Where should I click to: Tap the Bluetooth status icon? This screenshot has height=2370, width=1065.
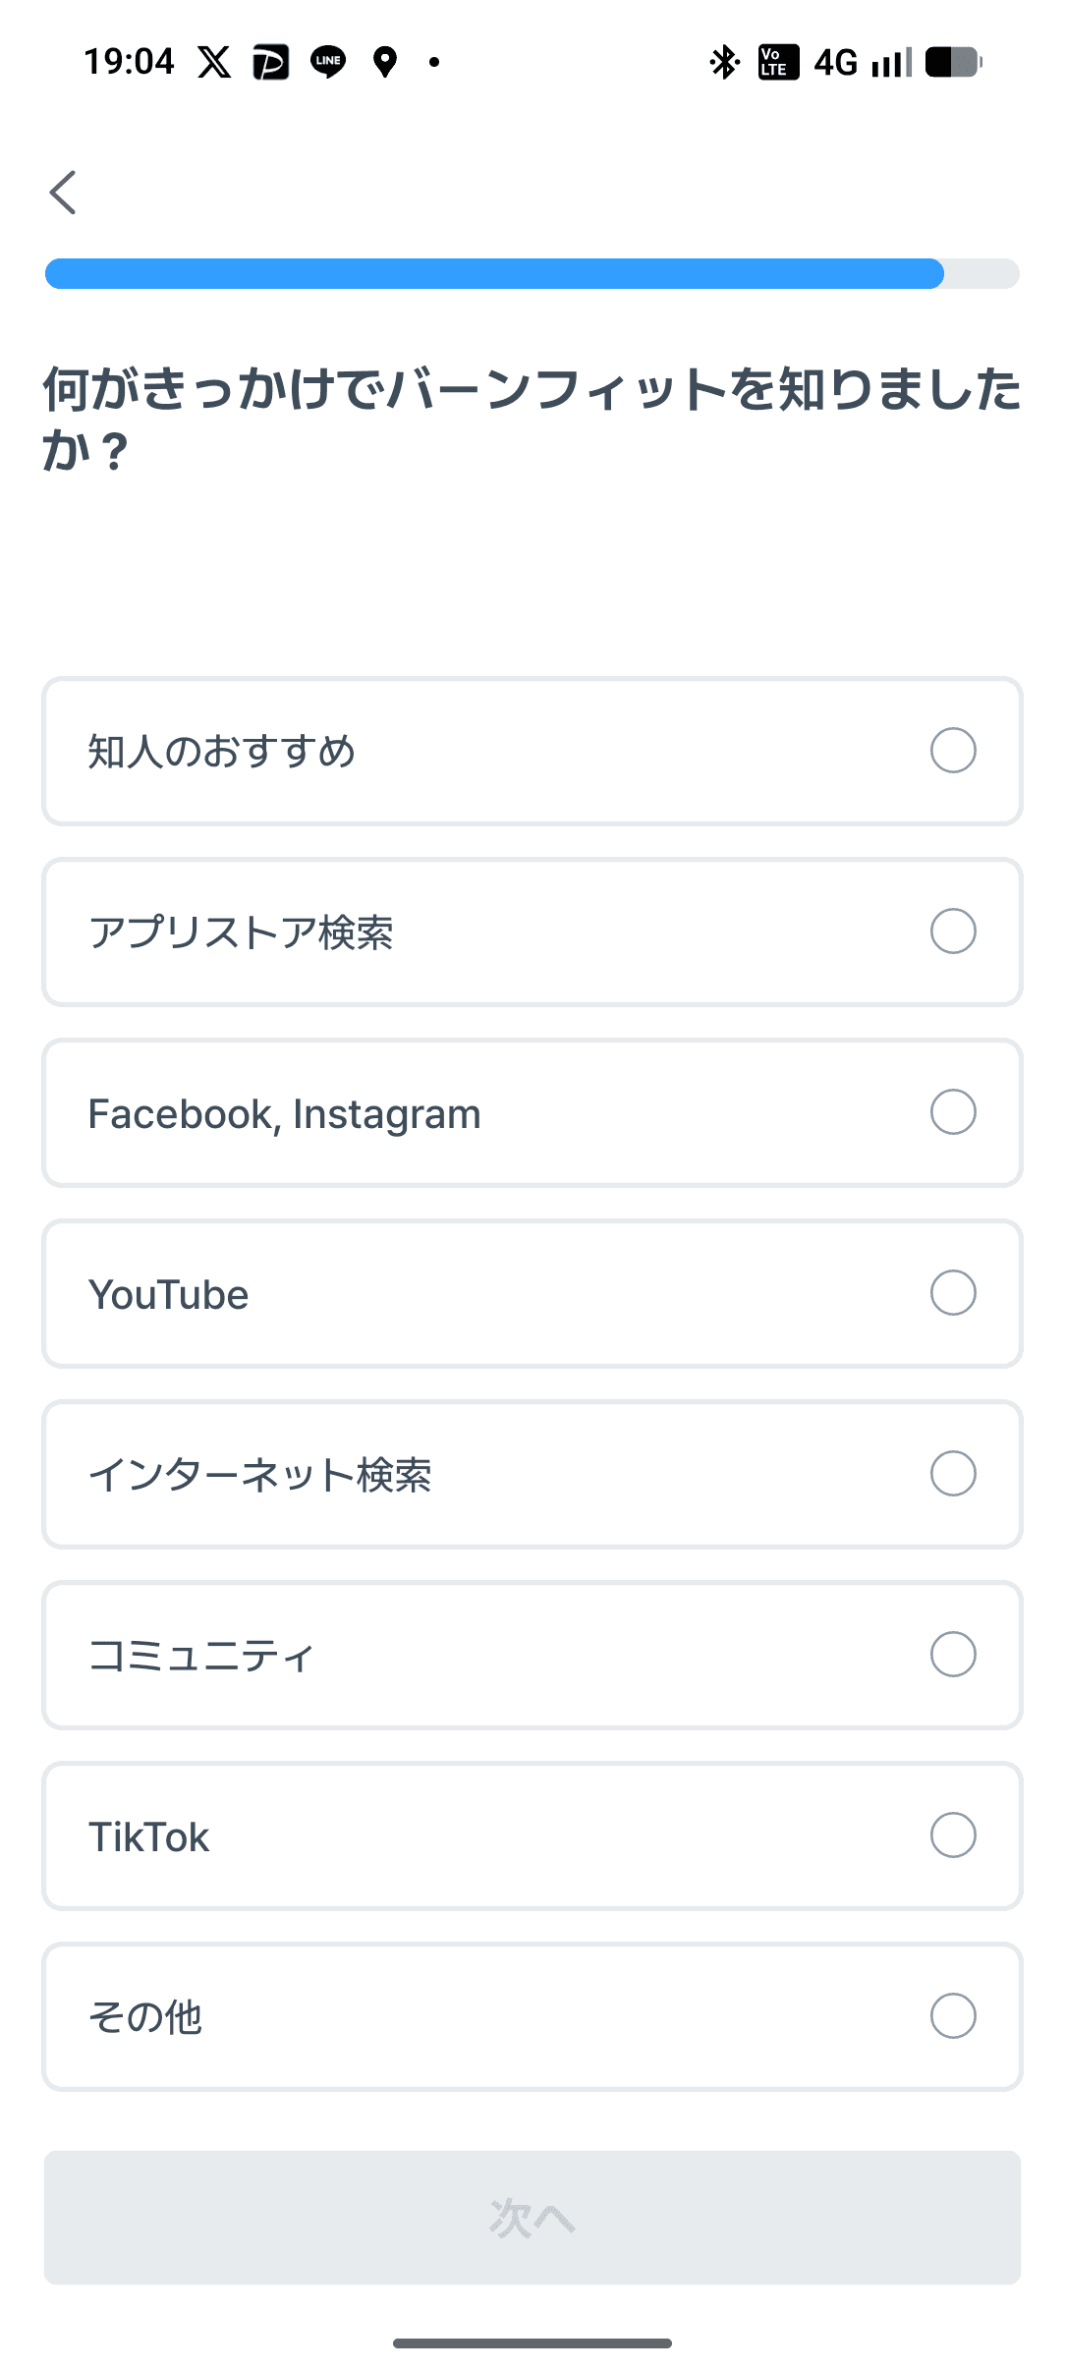click(x=724, y=62)
